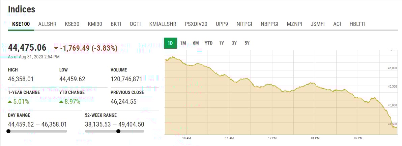Open the BKTI index tab
Image resolution: width=402 pixels, height=146 pixels.
coord(116,24)
